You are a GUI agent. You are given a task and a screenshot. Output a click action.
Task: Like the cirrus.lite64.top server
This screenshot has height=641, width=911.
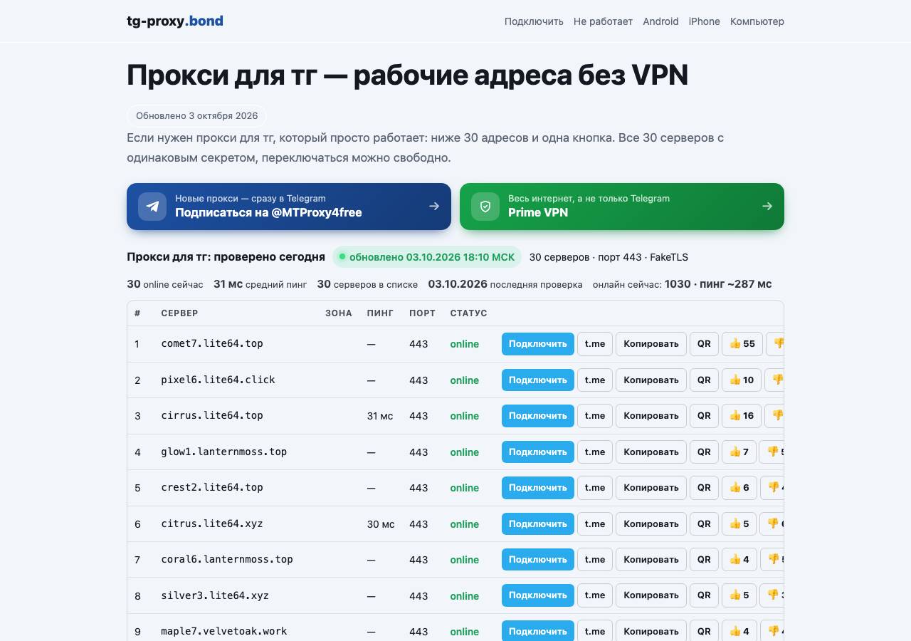[x=742, y=416]
